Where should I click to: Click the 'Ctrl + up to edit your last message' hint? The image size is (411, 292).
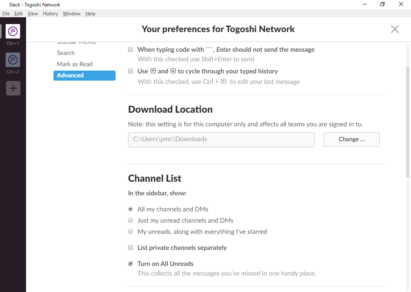(219, 82)
